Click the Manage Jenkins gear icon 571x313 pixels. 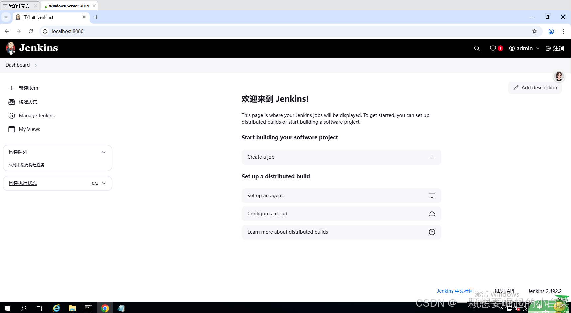pos(12,116)
